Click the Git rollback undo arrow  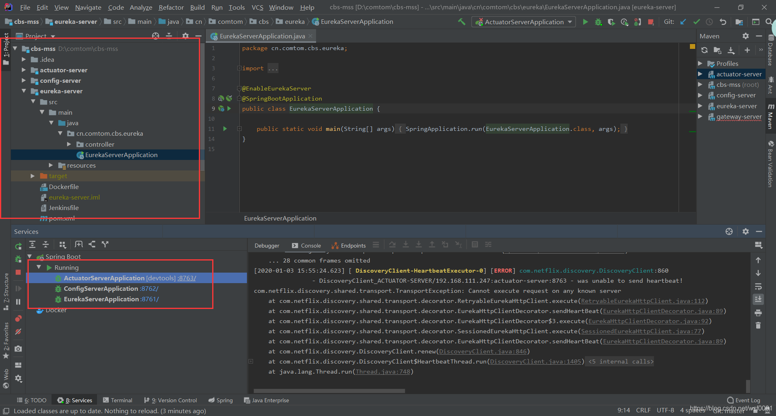point(723,22)
